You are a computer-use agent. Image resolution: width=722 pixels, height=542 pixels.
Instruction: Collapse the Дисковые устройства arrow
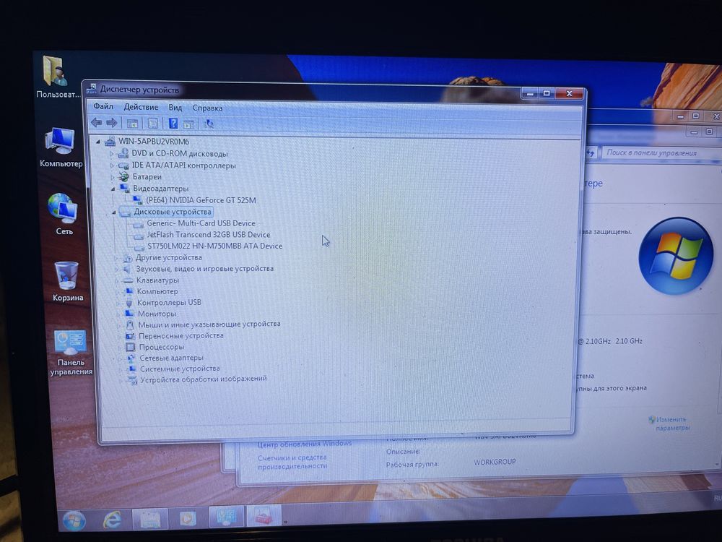click(x=114, y=212)
